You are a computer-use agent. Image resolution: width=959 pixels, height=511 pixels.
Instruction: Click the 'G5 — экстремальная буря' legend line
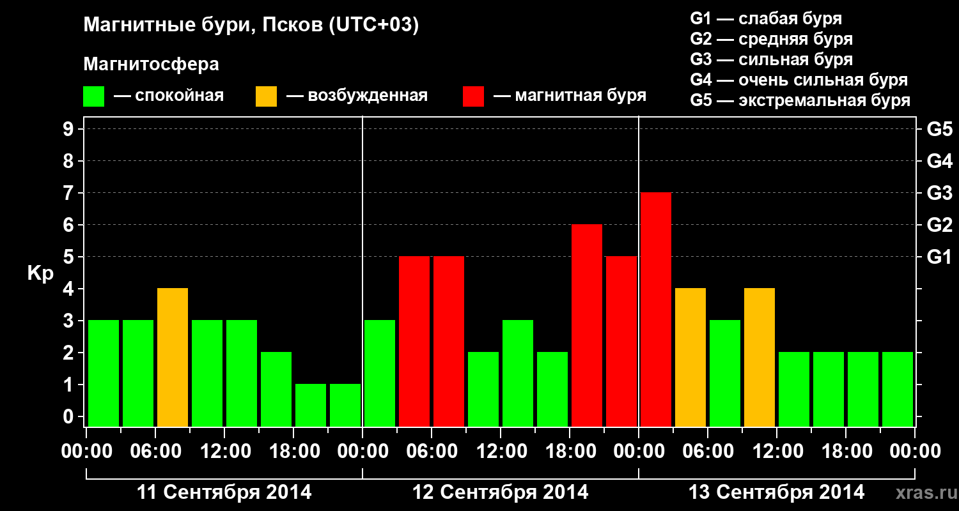800,101
